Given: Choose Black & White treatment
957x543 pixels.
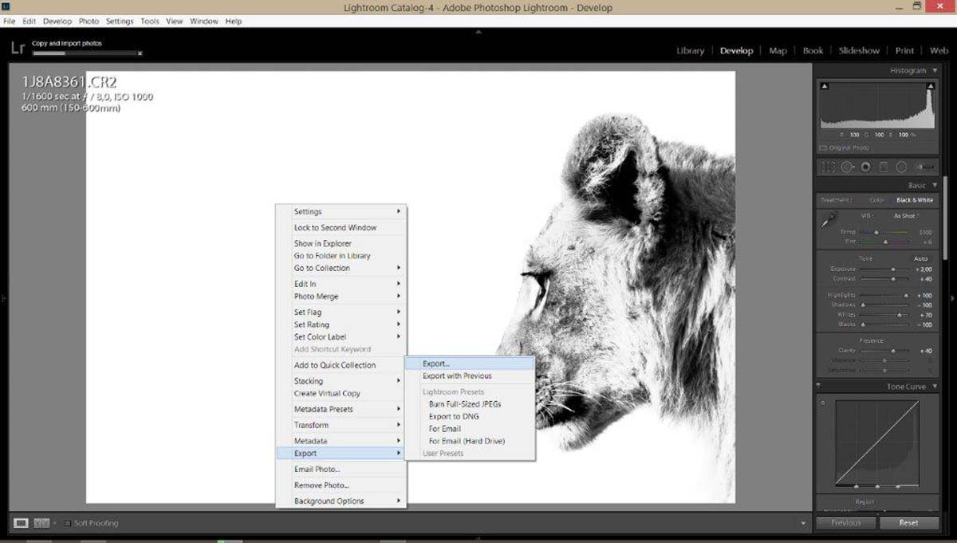Looking at the screenshot, I should [915, 200].
